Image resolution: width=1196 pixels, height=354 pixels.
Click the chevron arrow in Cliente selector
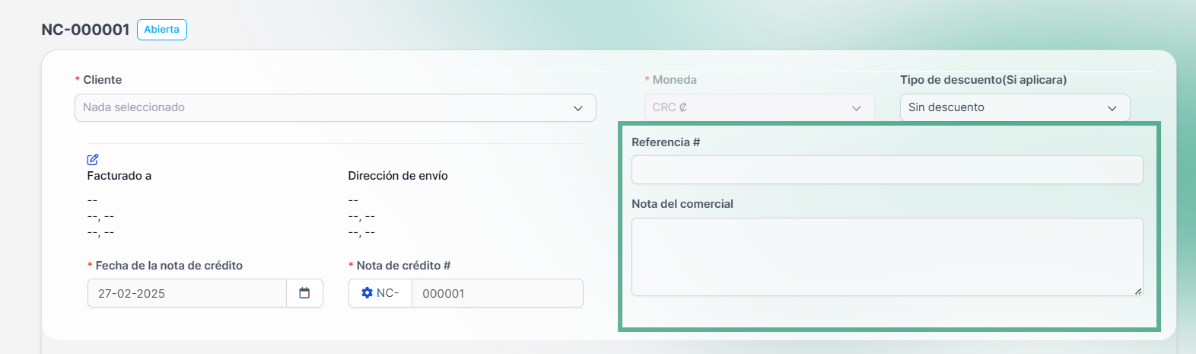pyautogui.click(x=578, y=108)
